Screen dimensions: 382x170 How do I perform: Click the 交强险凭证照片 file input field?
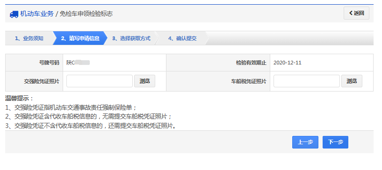pos(100,81)
